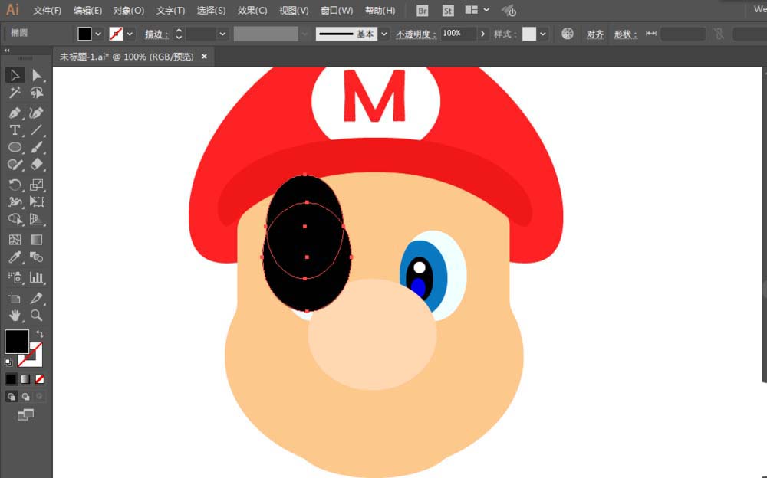Open the 对齐 align panel link
This screenshot has height=478, width=767.
595,34
